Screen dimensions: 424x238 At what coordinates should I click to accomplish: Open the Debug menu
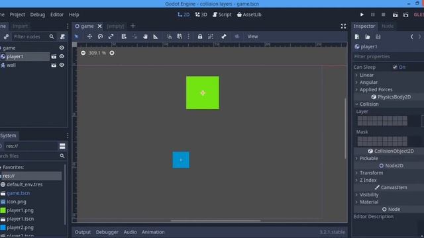(x=38, y=15)
